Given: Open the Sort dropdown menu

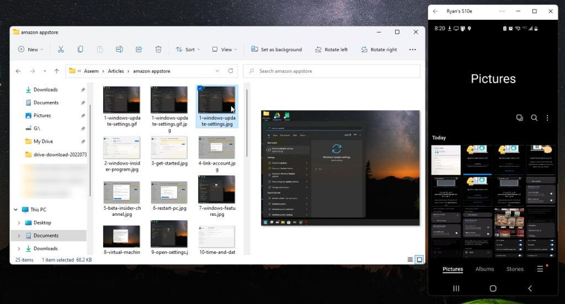Looking at the screenshot, I should pos(188,50).
